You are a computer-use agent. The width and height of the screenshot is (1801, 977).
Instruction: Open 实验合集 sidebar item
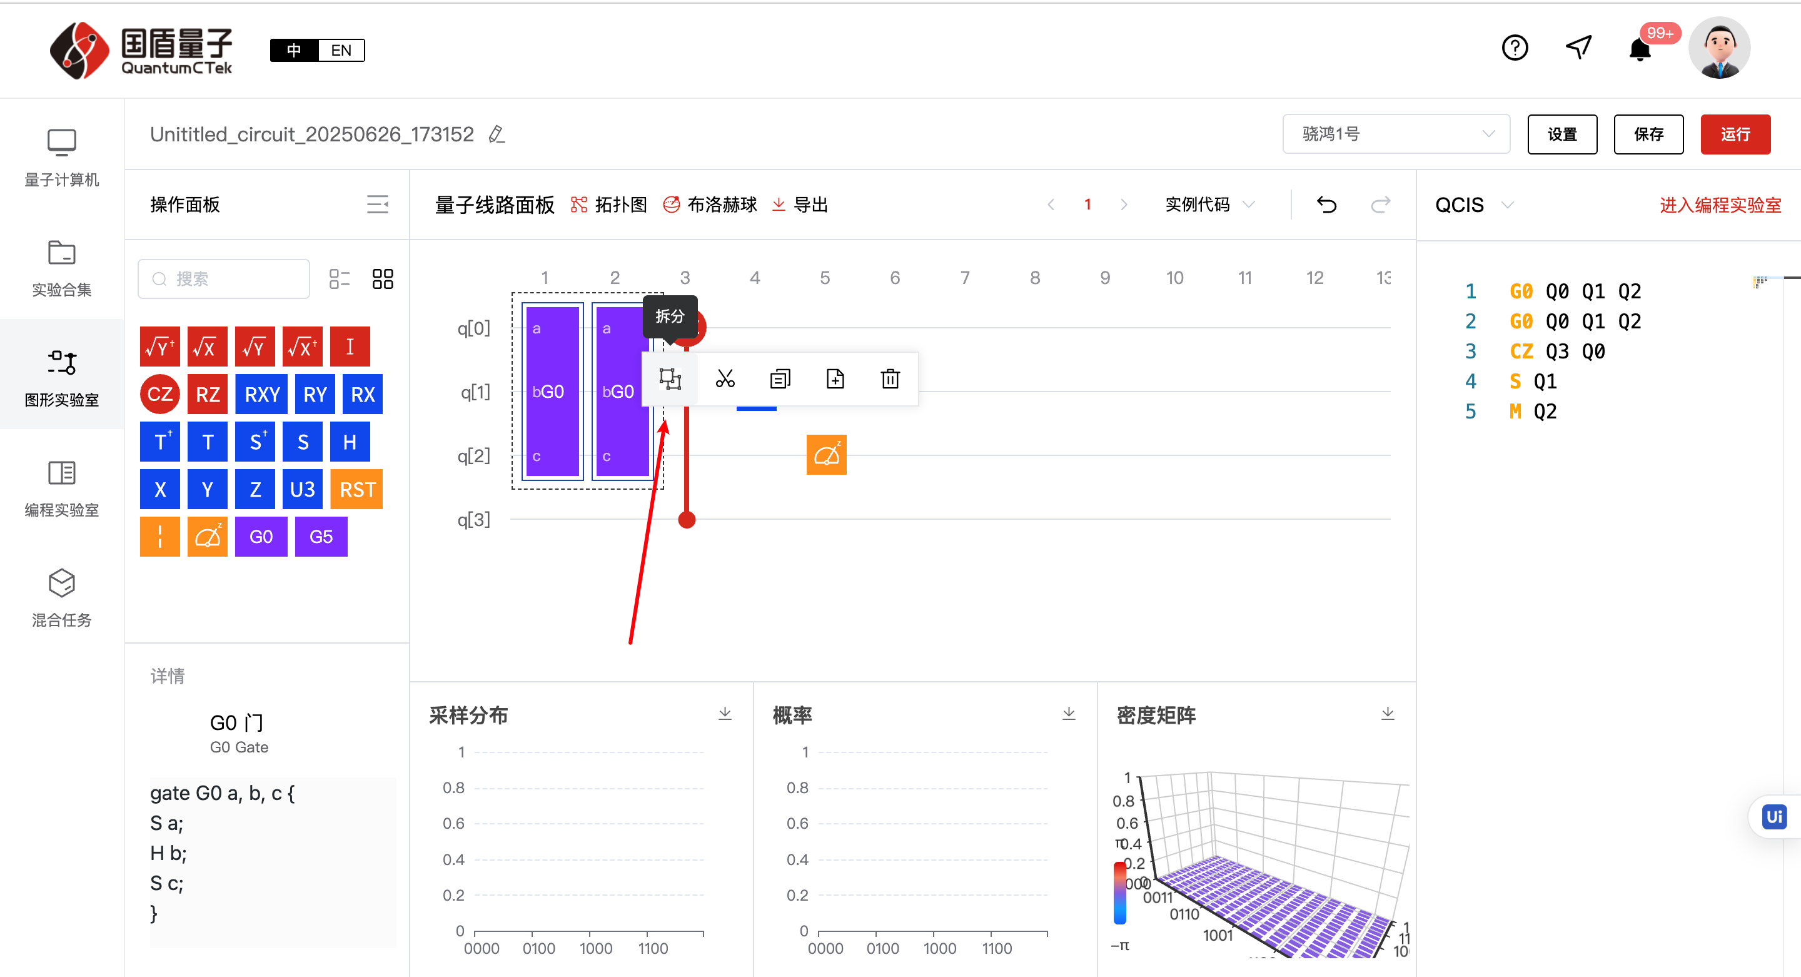[x=61, y=268]
